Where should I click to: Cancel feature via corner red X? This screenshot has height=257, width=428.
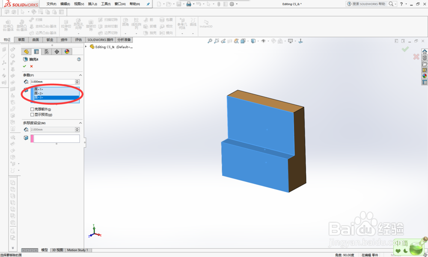416,57
